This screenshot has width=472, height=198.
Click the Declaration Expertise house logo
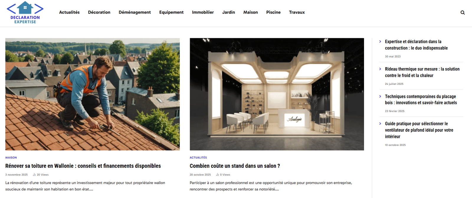point(25,12)
